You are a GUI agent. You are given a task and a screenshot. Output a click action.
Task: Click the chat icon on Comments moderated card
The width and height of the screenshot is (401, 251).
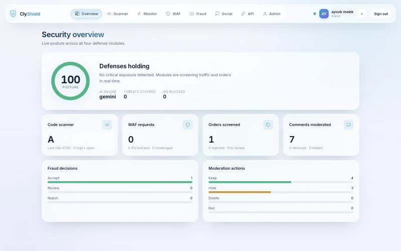click(x=348, y=124)
